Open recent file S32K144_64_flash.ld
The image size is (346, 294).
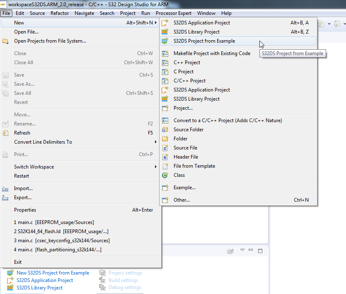(x=80, y=231)
